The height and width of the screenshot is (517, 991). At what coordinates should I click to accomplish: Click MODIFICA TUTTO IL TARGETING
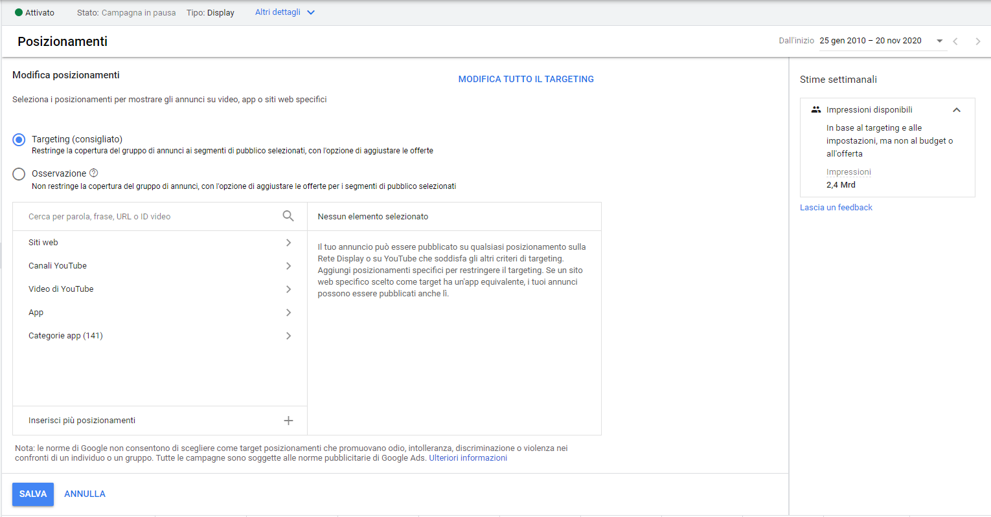tap(526, 79)
